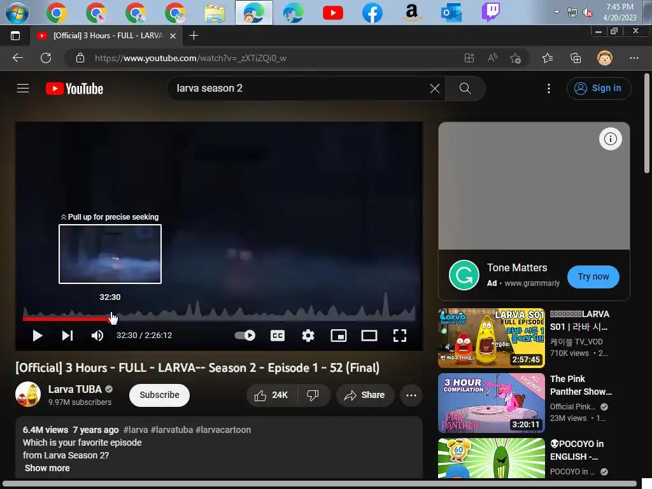Play the paused Larva video
Image resolution: width=652 pixels, height=489 pixels.
(x=37, y=336)
